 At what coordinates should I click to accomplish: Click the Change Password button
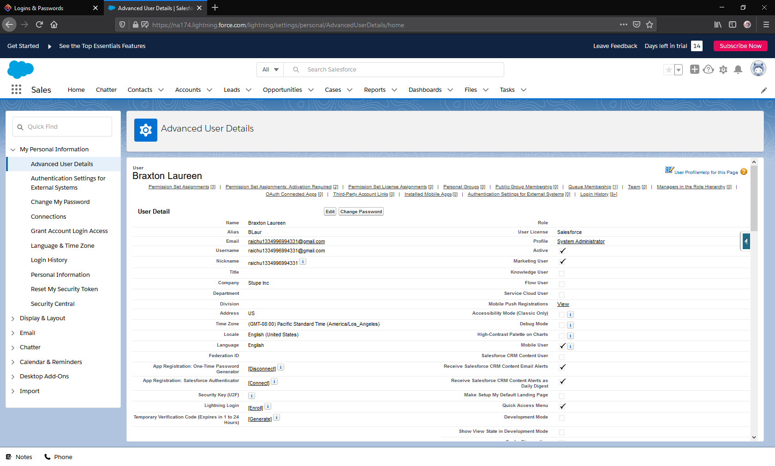coord(361,212)
